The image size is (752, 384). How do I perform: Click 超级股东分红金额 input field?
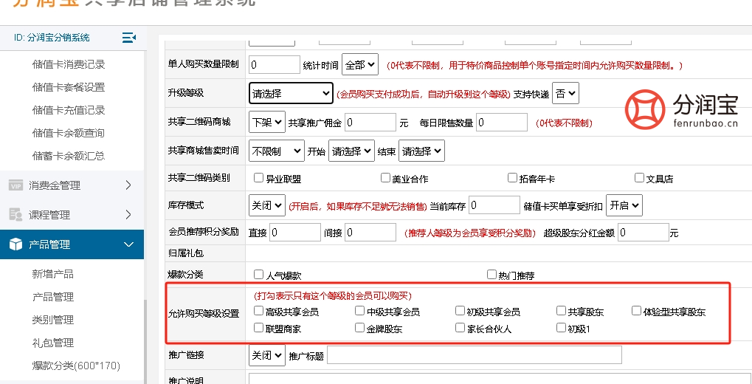643,233
